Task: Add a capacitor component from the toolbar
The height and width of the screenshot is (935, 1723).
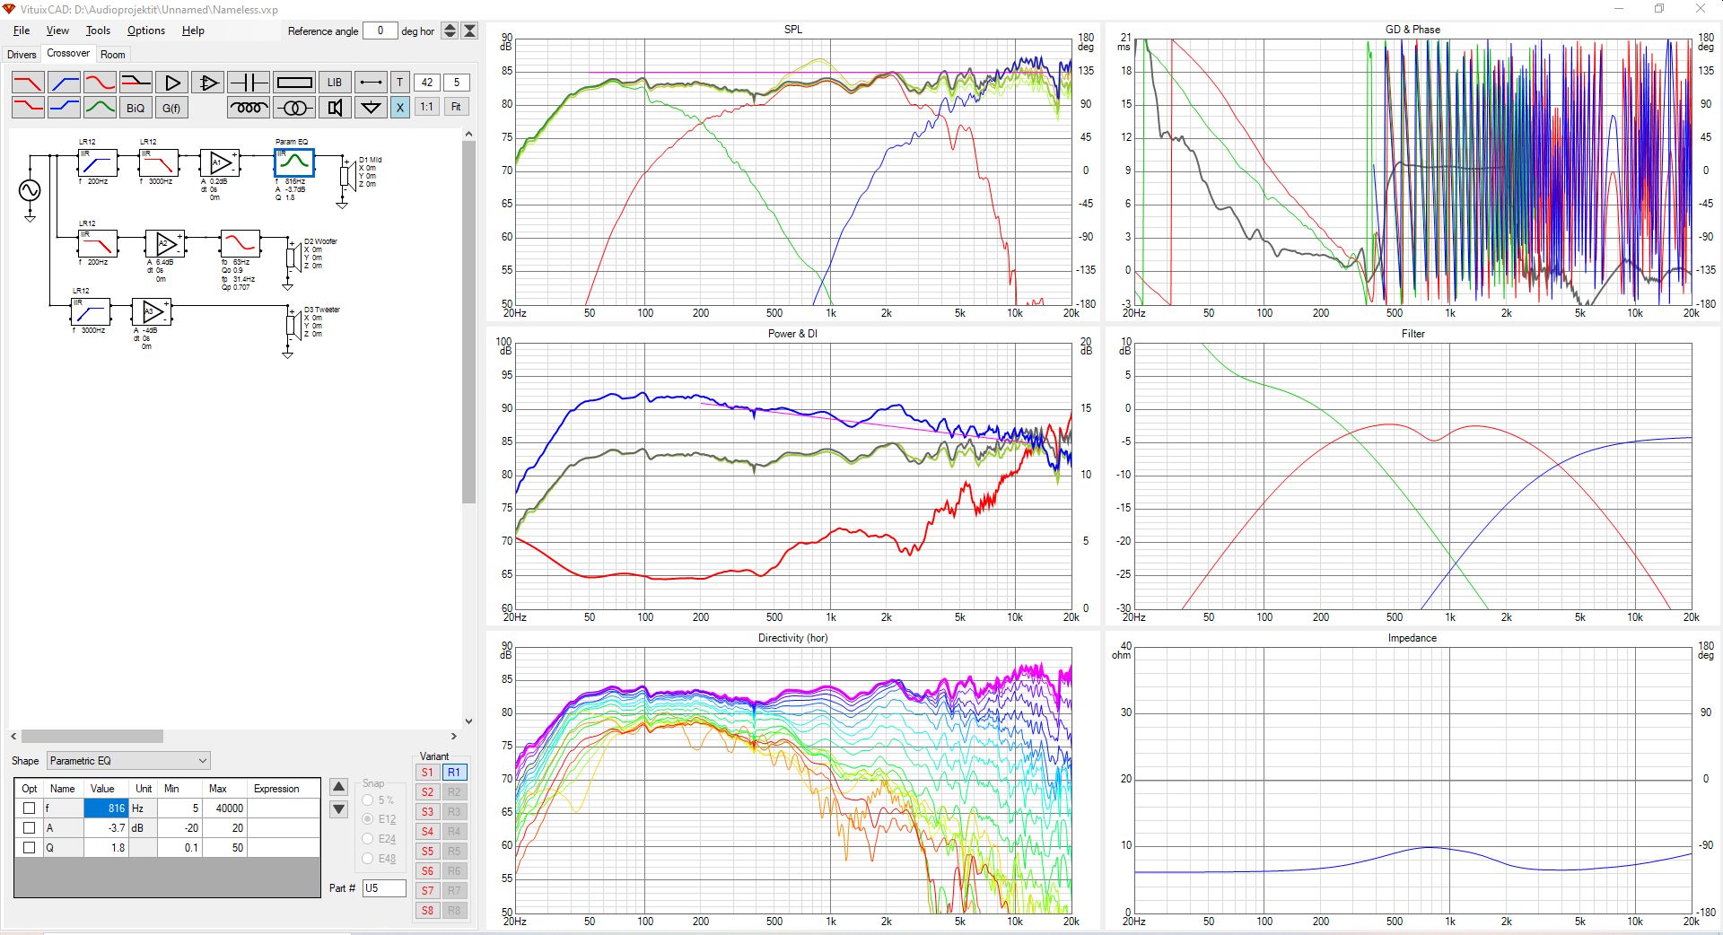Action: pos(249,83)
